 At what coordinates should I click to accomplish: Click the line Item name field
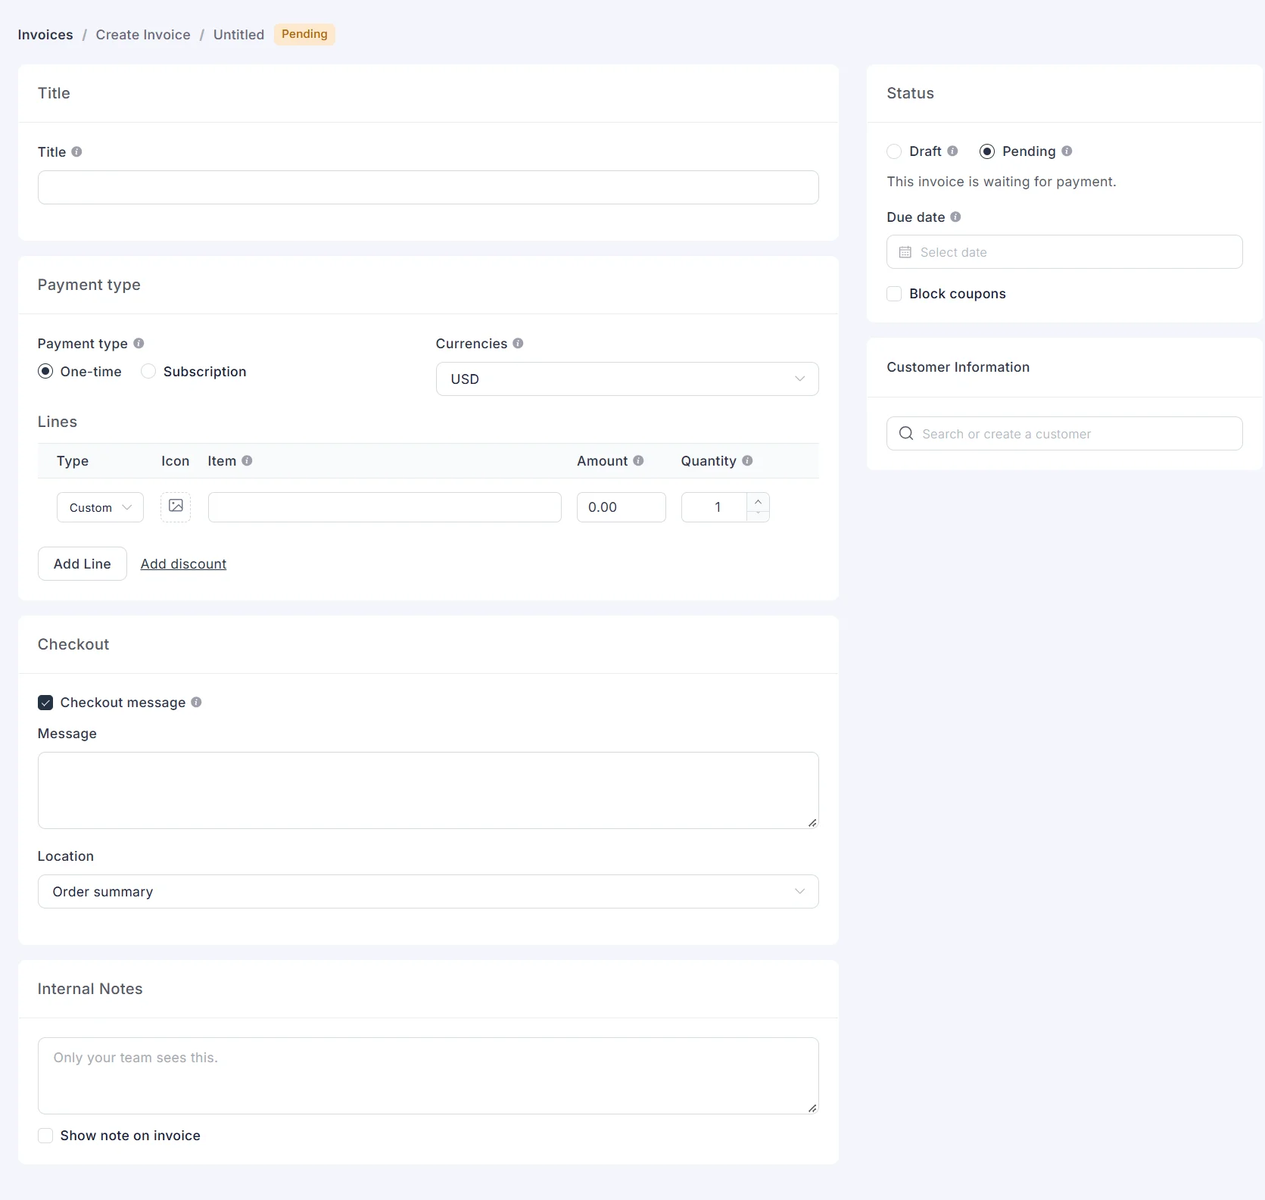[385, 507]
